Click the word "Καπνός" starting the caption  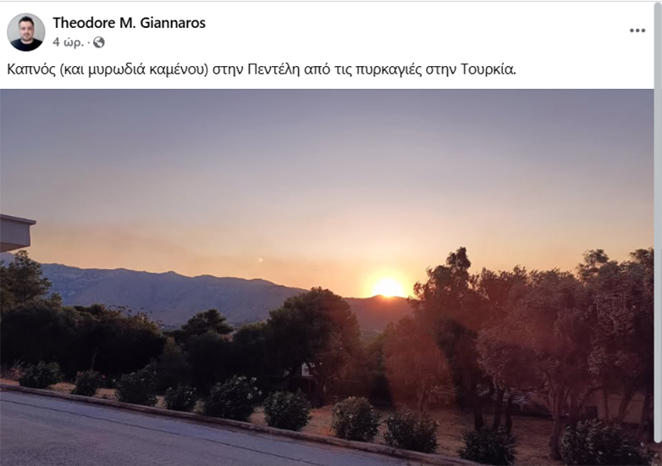tap(31, 69)
